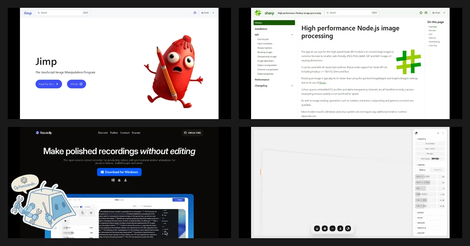
Task: Open Output options under API
Action: (265, 48)
